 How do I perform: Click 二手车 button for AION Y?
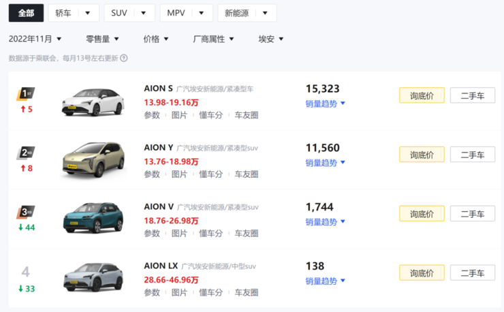point(472,155)
